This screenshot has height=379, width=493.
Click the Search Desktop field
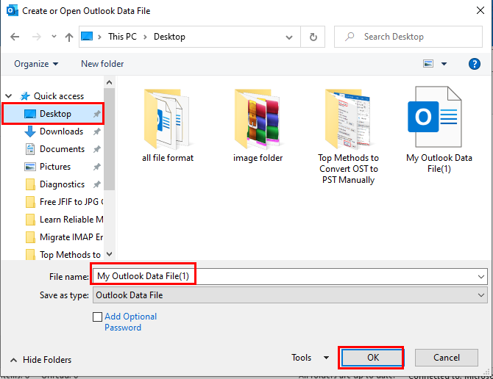tap(408, 37)
